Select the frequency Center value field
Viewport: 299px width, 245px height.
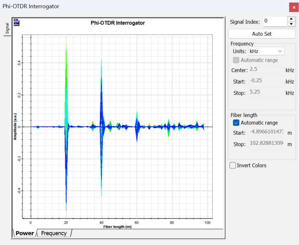coord(266,70)
